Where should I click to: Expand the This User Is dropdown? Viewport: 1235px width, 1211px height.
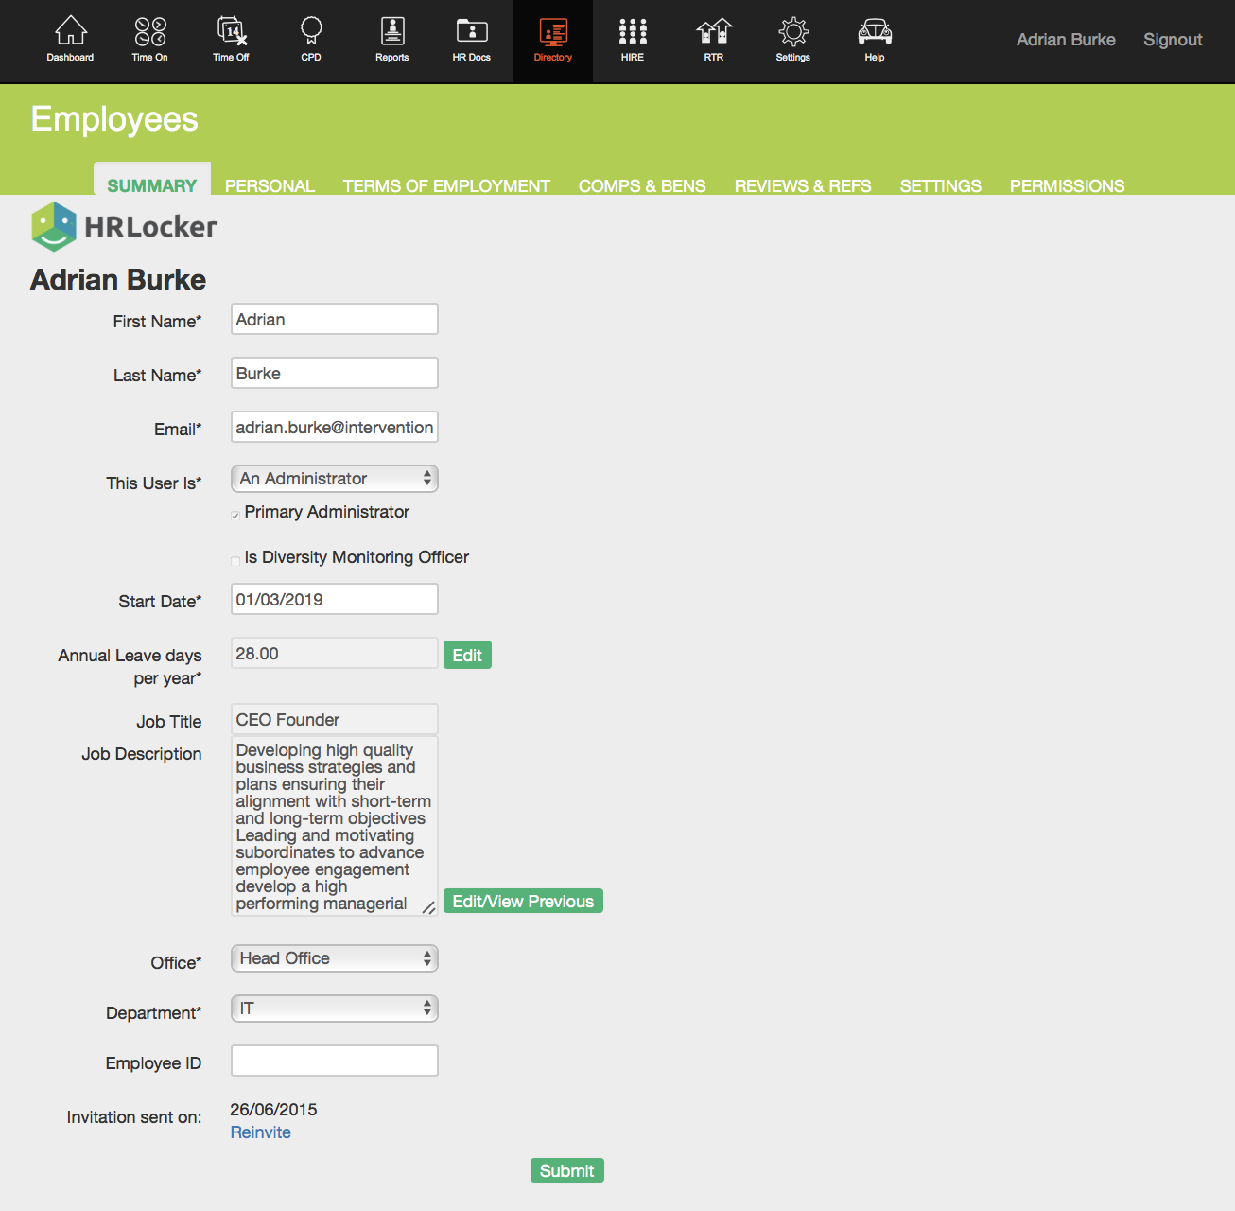click(x=334, y=479)
